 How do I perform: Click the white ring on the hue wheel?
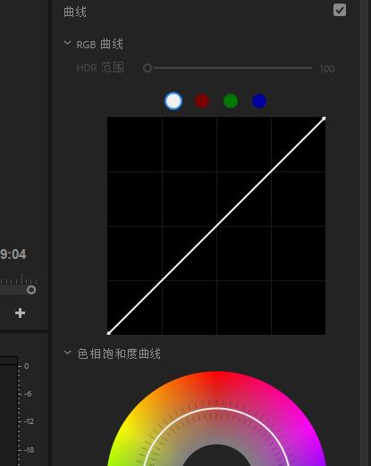pos(216,409)
